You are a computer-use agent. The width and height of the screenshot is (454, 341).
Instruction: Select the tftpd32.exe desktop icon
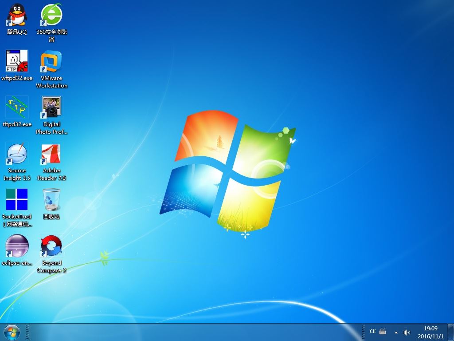tap(17, 107)
